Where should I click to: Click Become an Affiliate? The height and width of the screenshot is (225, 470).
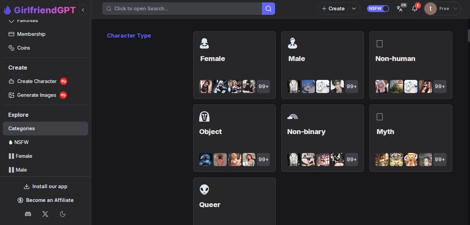(45, 200)
